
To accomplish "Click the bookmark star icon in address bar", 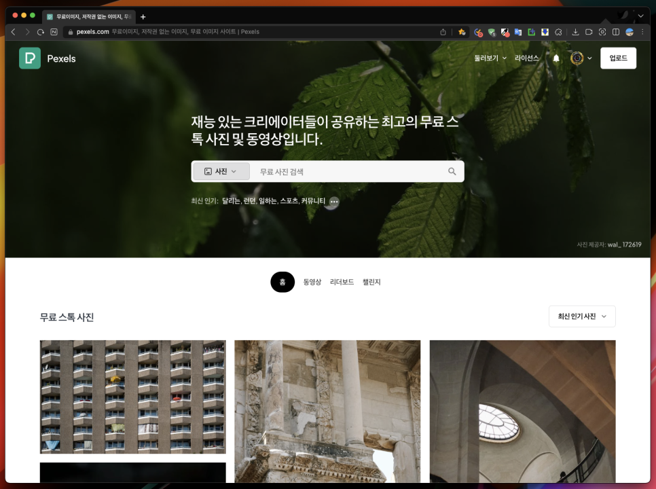I will point(462,32).
